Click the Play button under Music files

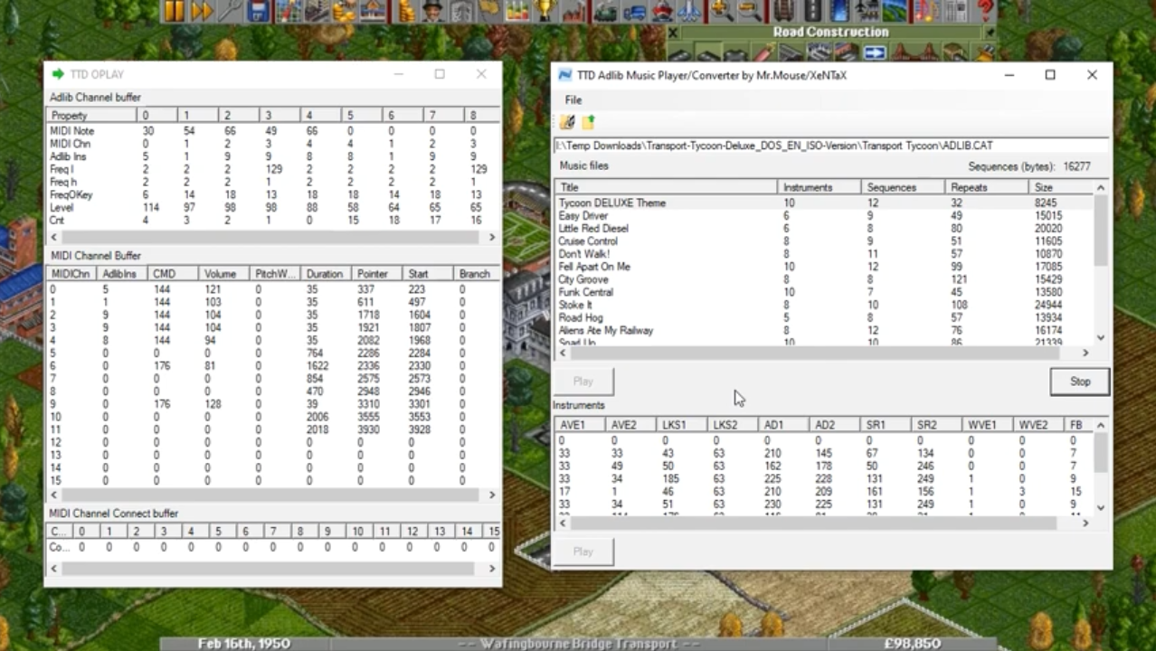(x=583, y=382)
